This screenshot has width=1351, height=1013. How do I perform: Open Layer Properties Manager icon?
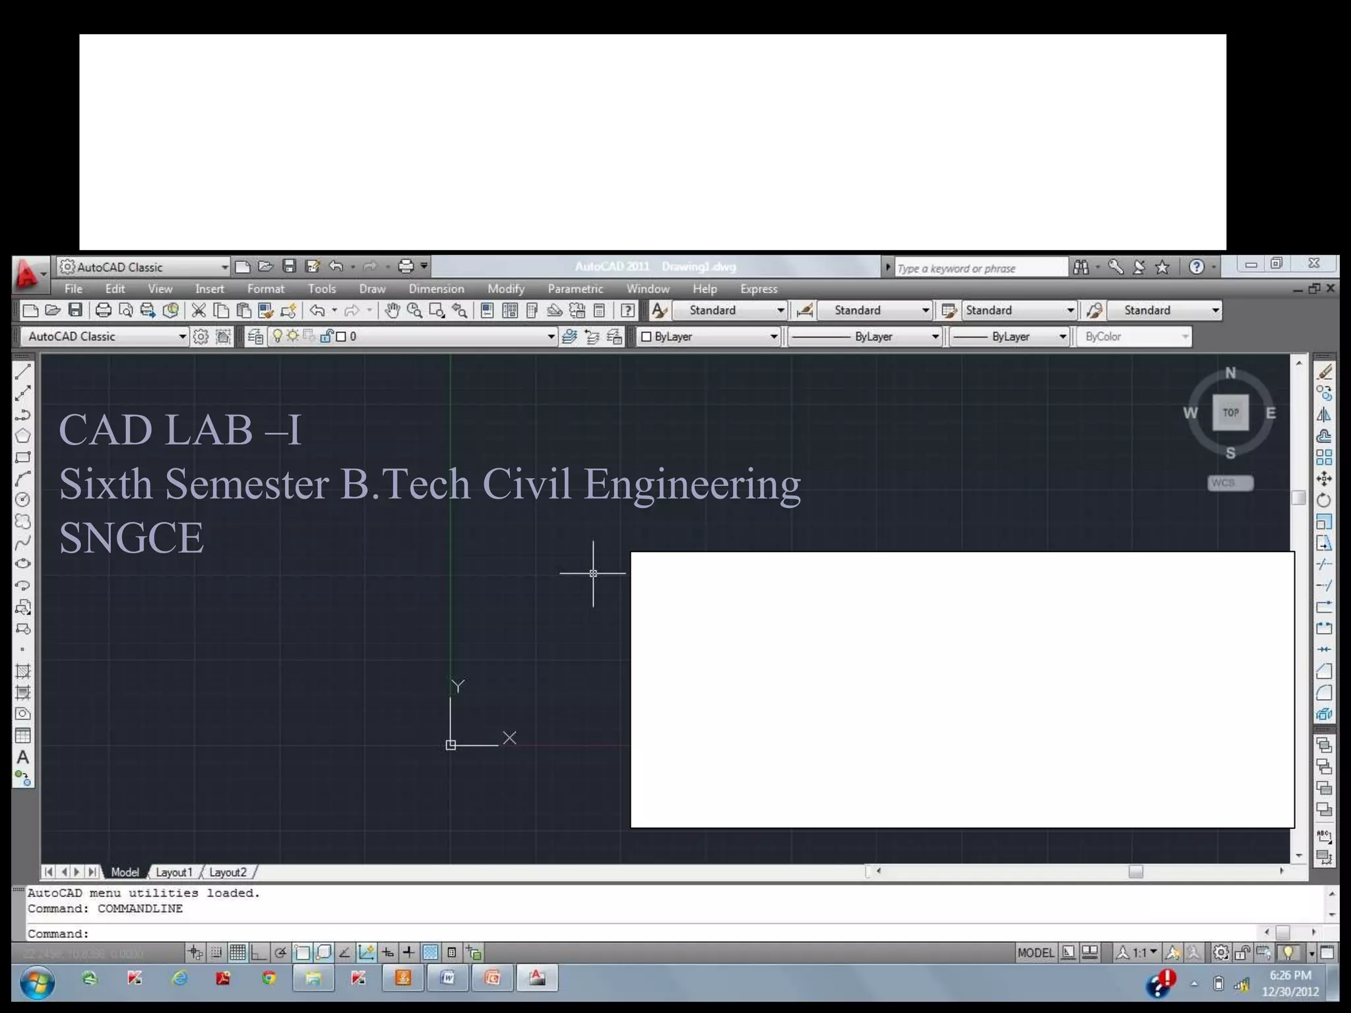click(x=255, y=337)
